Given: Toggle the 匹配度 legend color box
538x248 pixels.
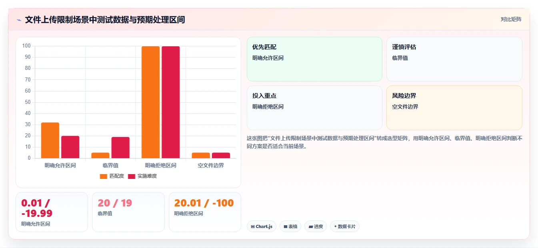Looking at the screenshot, I should coord(104,176).
